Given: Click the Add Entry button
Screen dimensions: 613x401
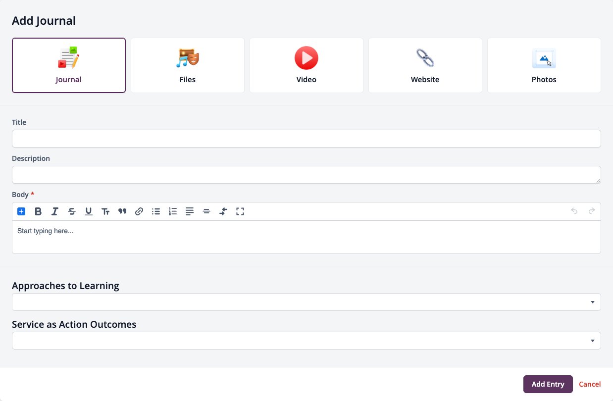Looking at the screenshot, I should tap(548, 384).
